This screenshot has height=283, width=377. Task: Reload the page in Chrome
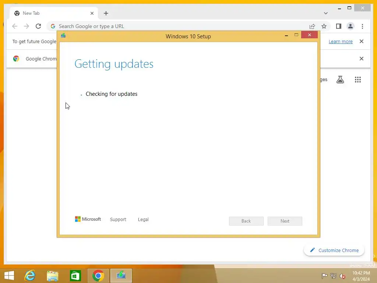coord(38,26)
